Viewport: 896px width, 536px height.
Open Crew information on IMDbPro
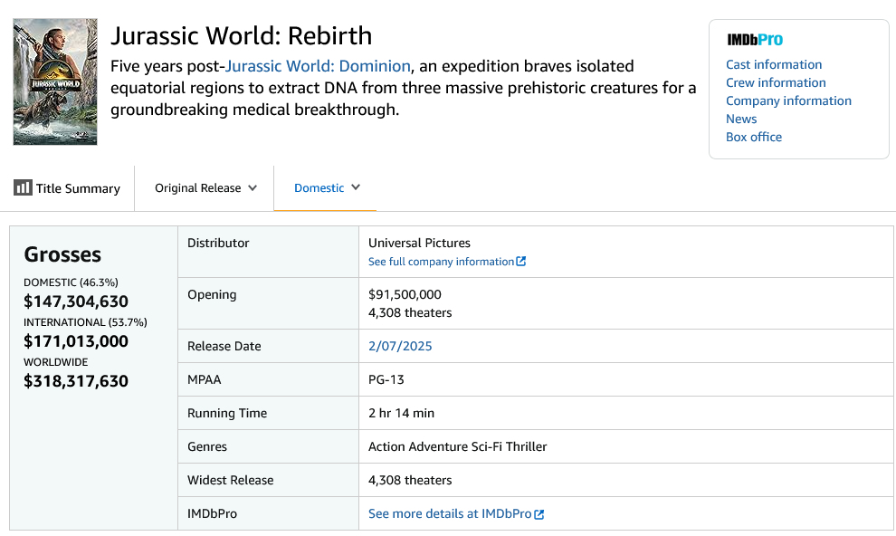point(776,83)
